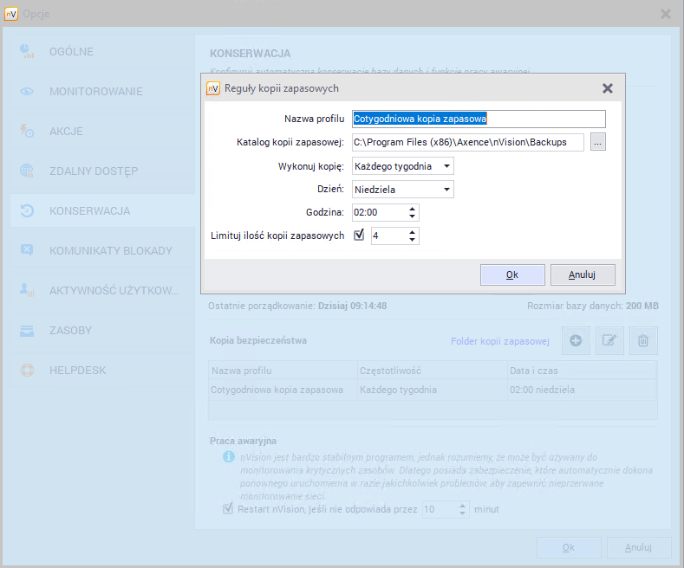Screen dimensions: 684x568
Task: Click the delete backup profile trash icon
Action: tap(642, 341)
